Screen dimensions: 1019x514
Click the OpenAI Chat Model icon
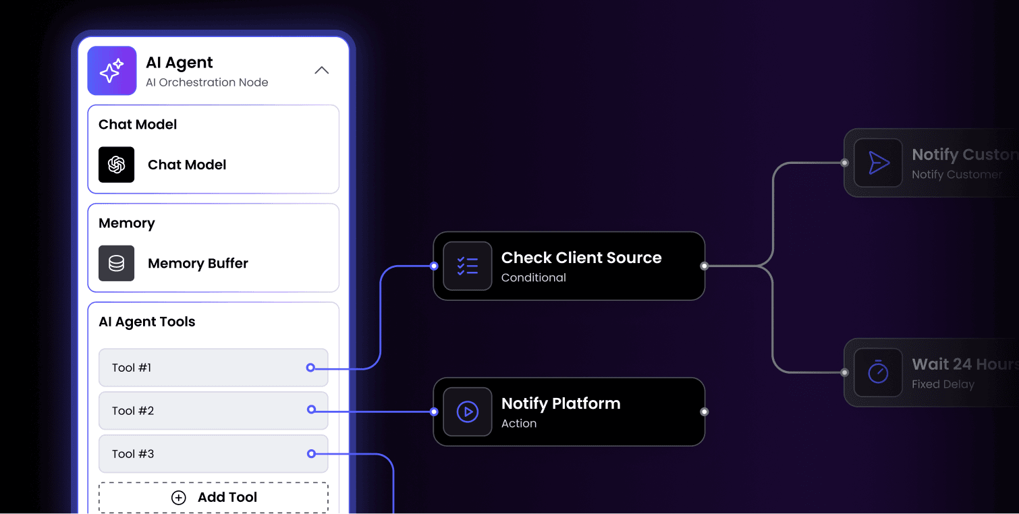[117, 165]
